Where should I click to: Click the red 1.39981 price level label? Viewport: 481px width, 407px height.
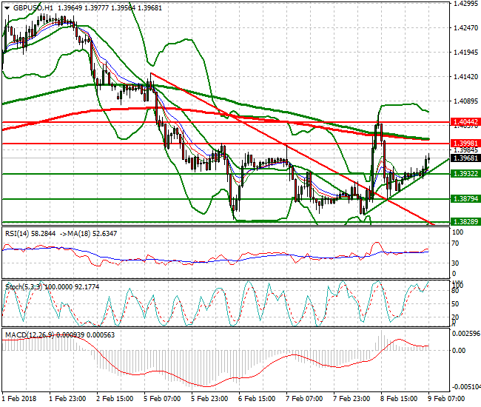point(465,144)
